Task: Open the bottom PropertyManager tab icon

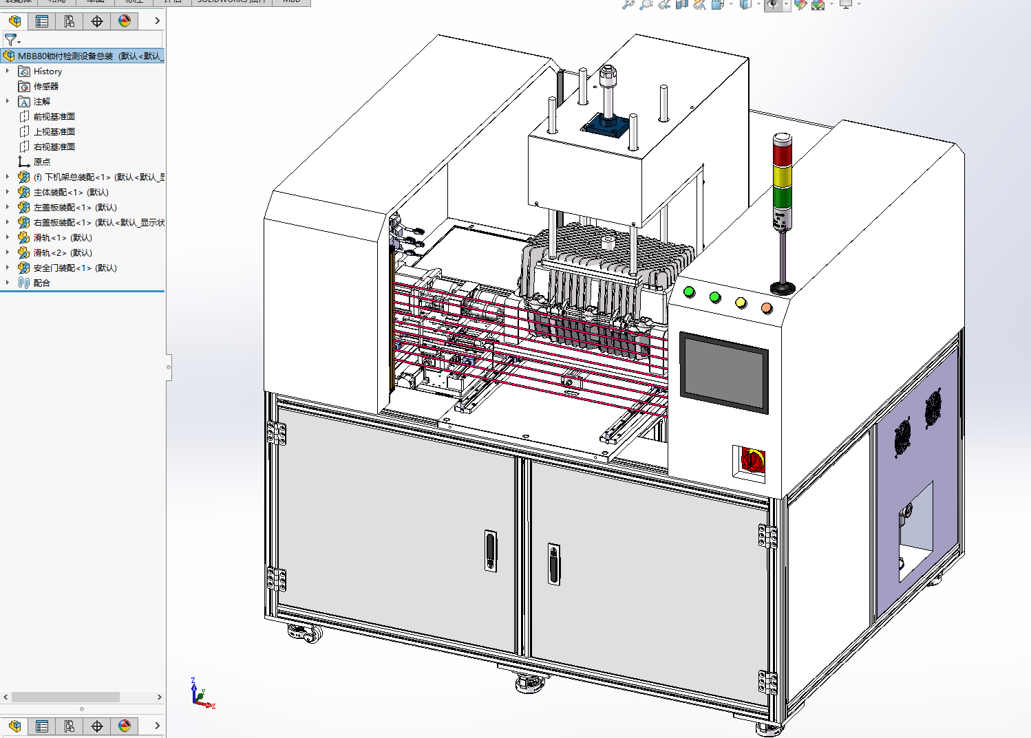Action: 42,726
